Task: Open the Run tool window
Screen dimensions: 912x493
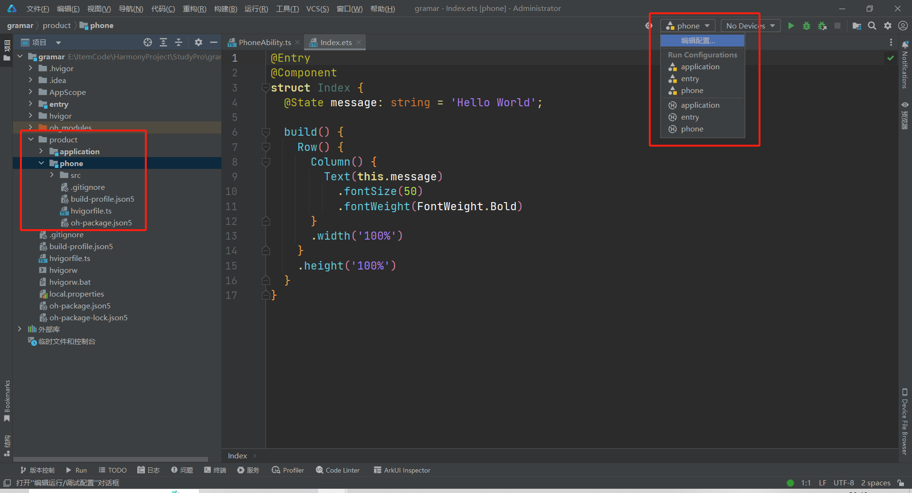Action: click(x=76, y=470)
